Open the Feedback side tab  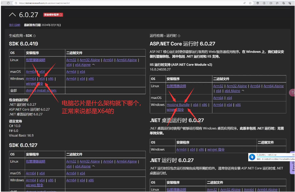[292, 165]
